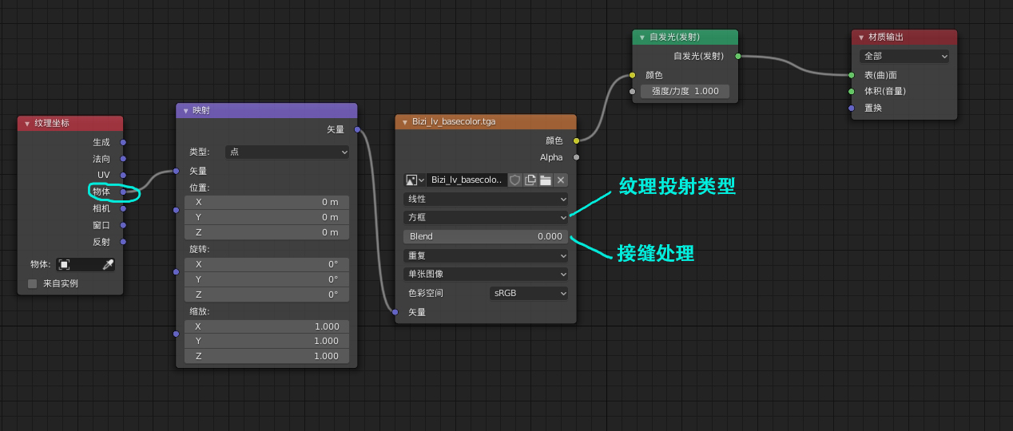Screen dimensions: 1013x431
Task: Click the 物体 object picker field
Action: [85, 264]
